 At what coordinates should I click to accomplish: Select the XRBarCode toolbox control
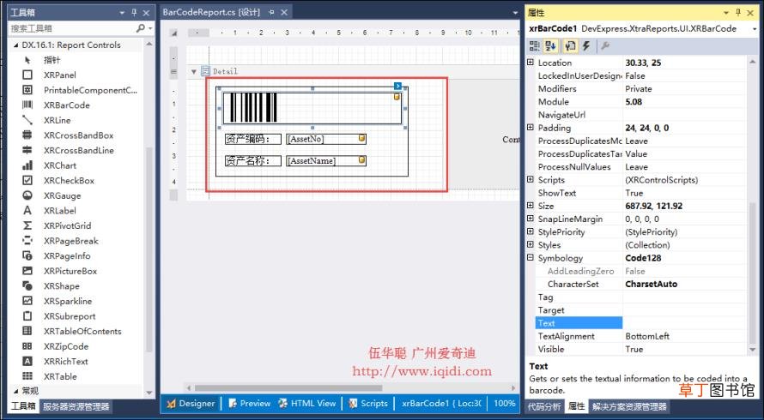click(x=66, y=105)
